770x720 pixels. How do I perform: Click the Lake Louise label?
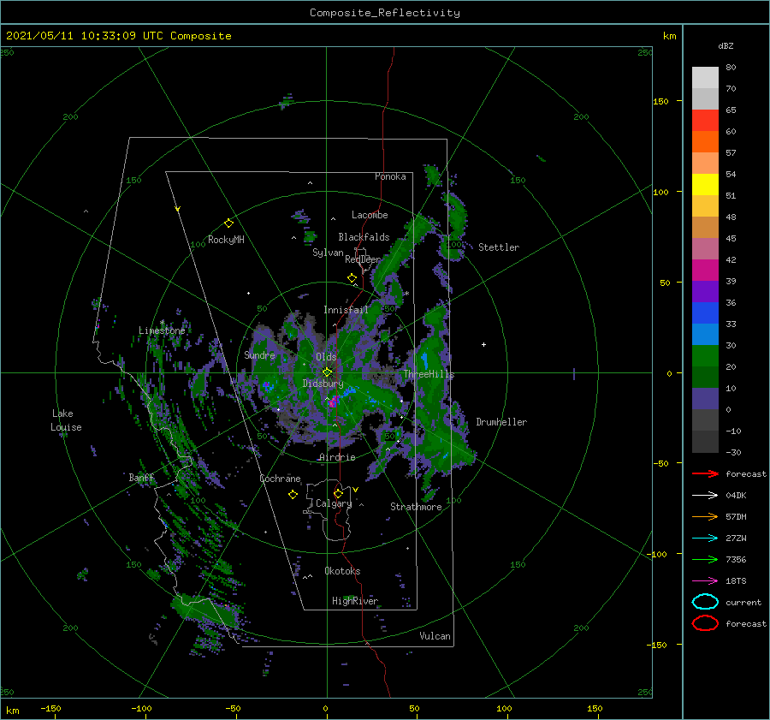(x=66, y=420)
